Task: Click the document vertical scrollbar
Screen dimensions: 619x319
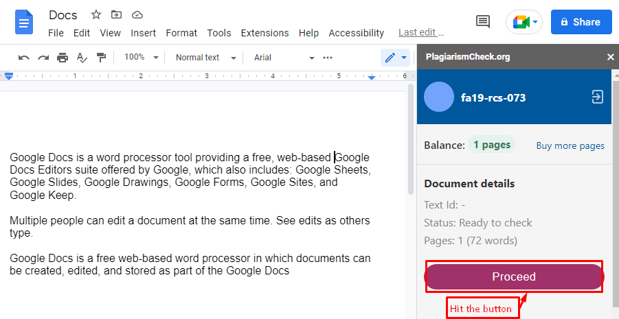Action: 411,139
